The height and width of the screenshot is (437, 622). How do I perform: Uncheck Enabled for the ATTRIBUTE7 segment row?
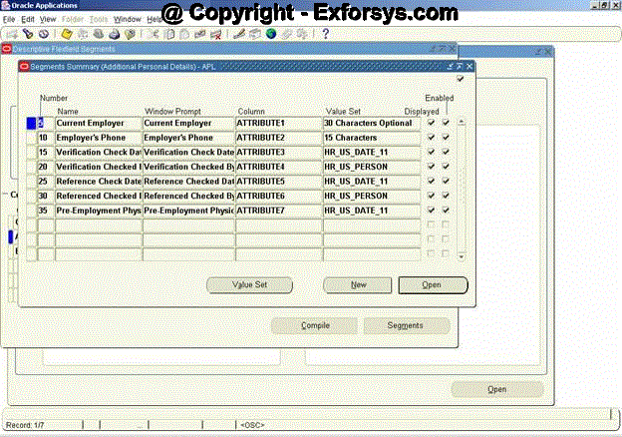click(x=446, y=212)
